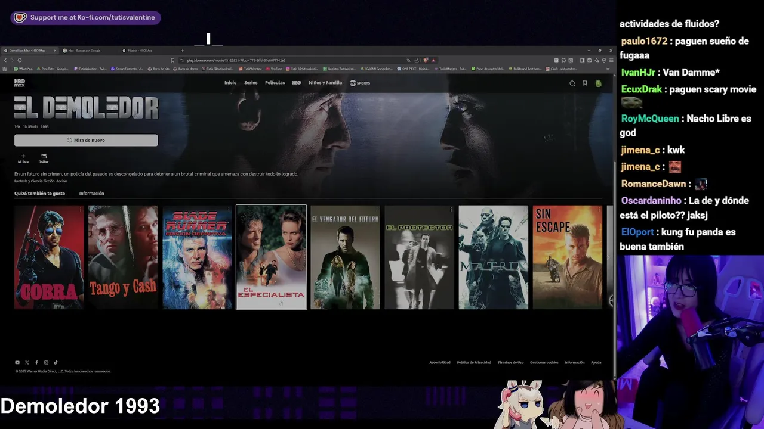Open Política de Privacidad link
This screenshot has width=764, height=429.
474,362
